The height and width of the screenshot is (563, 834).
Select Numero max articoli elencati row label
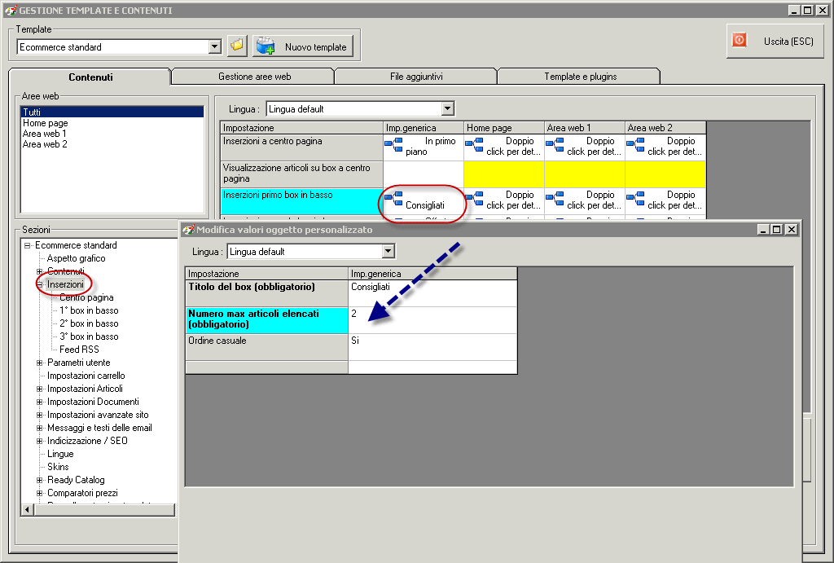(x=266, y=320)
